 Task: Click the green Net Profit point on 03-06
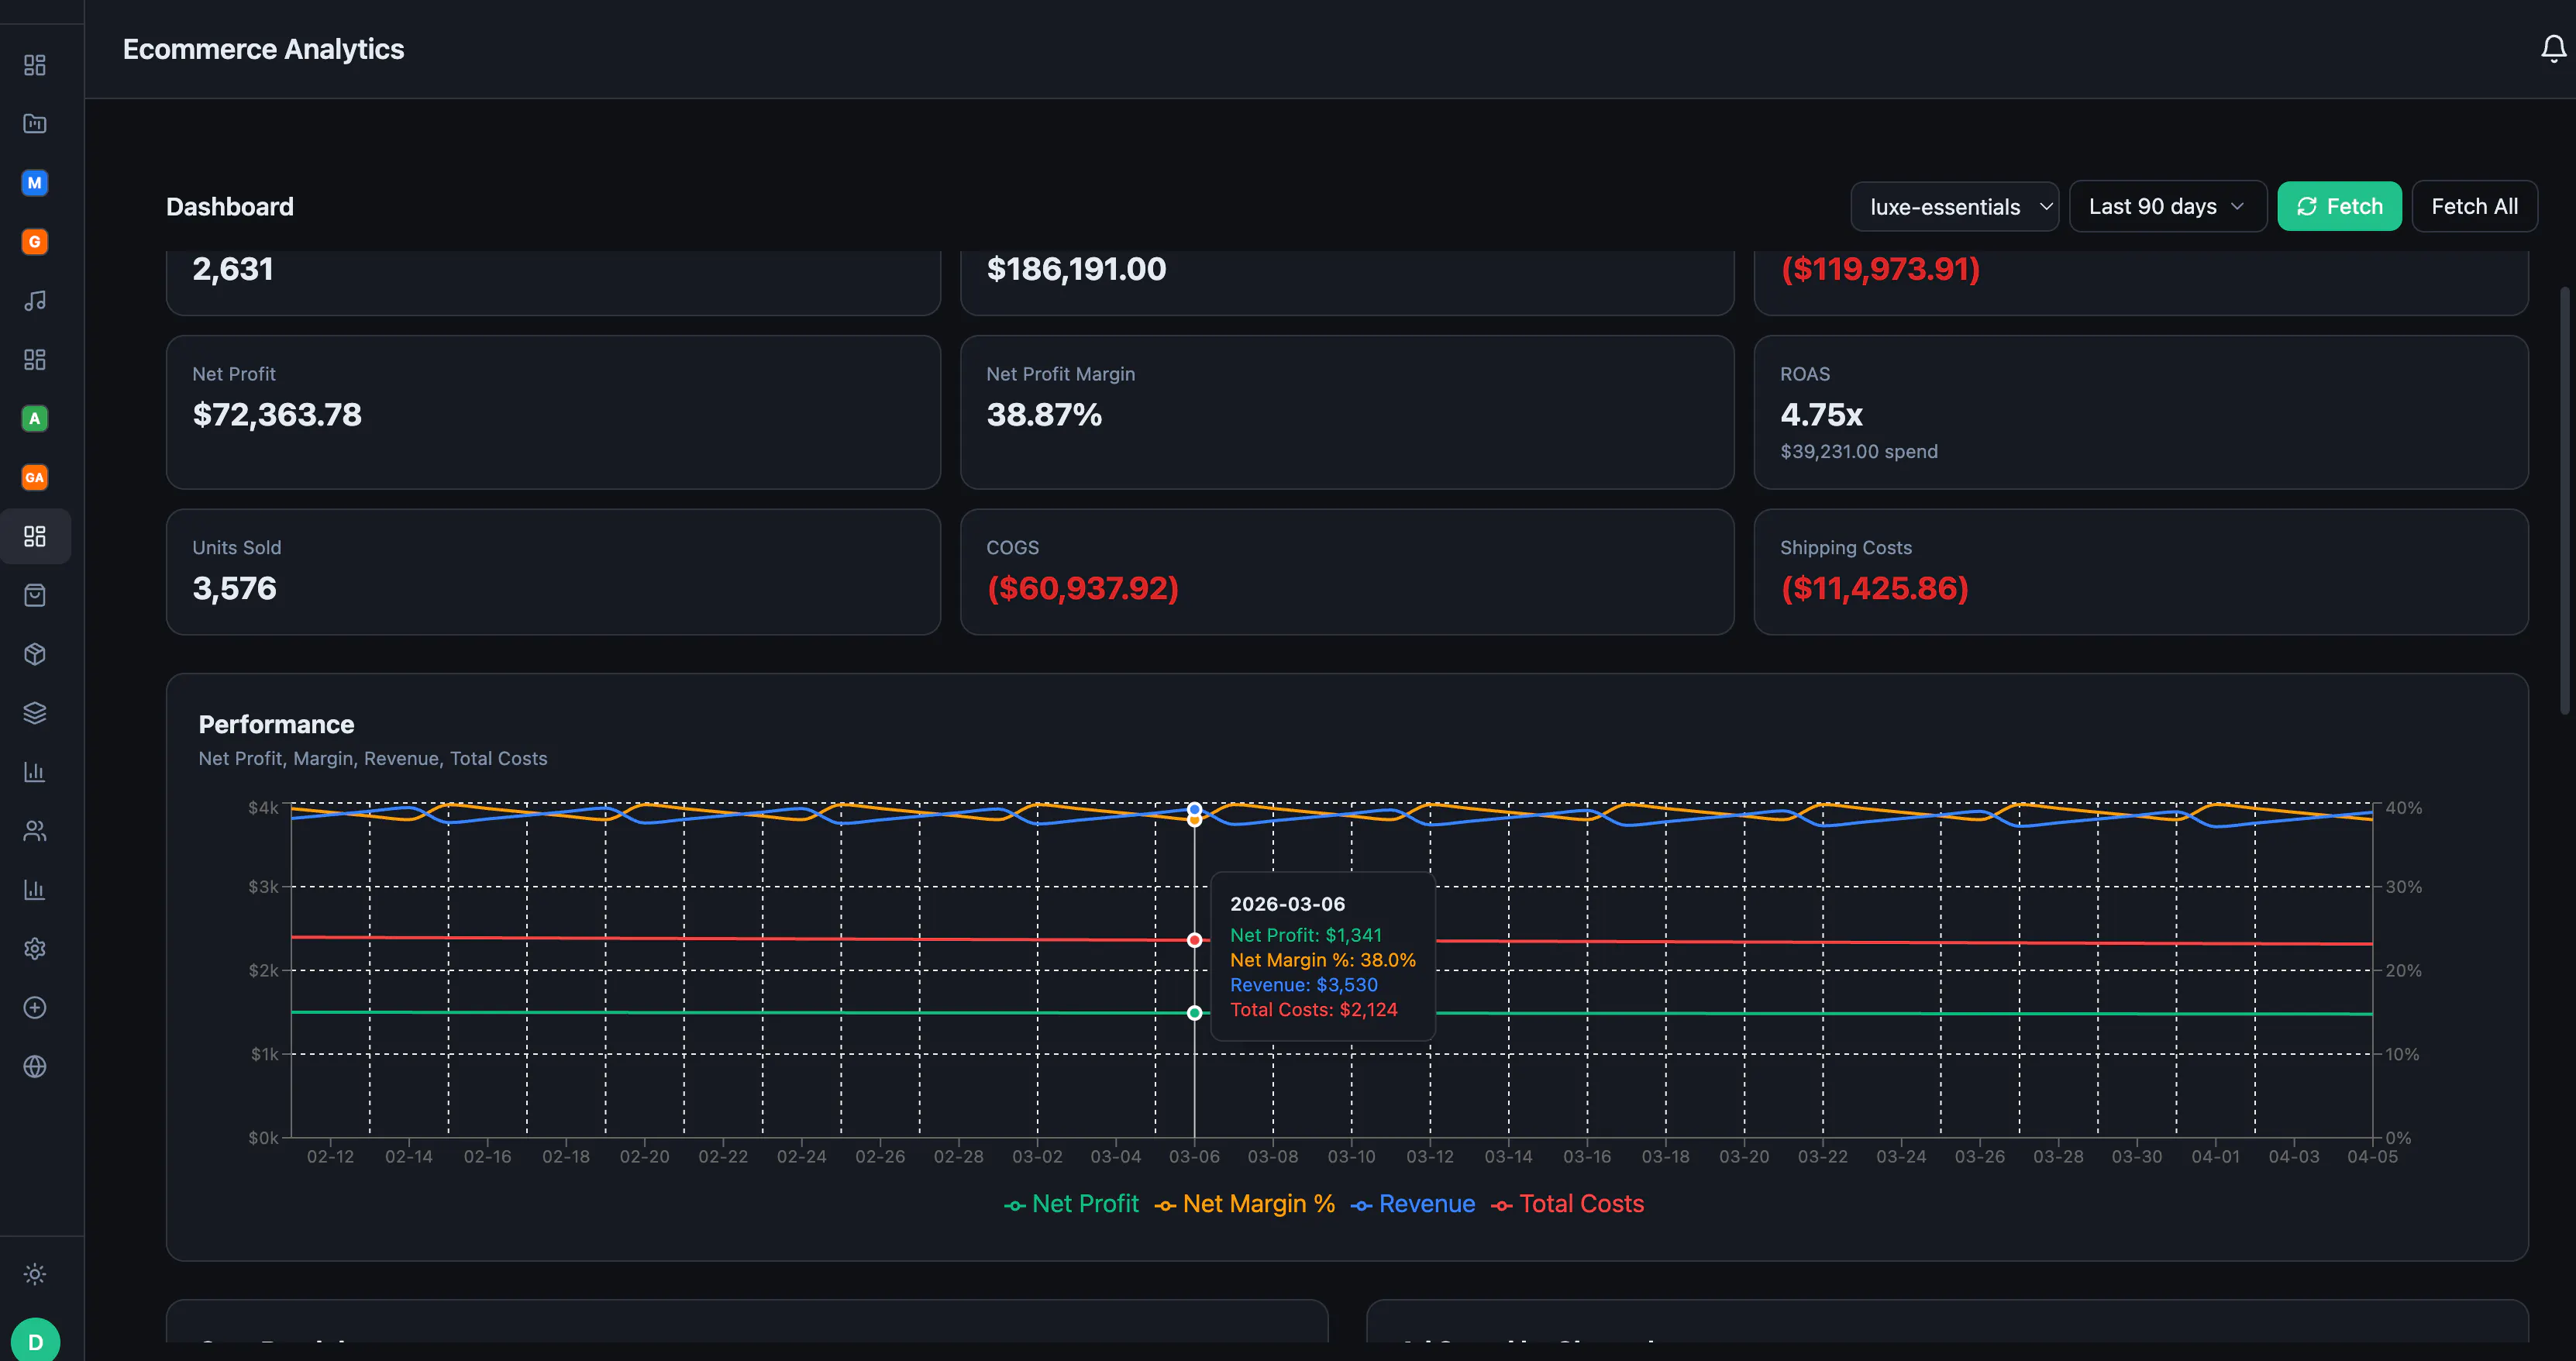tap(1194, 1013)
